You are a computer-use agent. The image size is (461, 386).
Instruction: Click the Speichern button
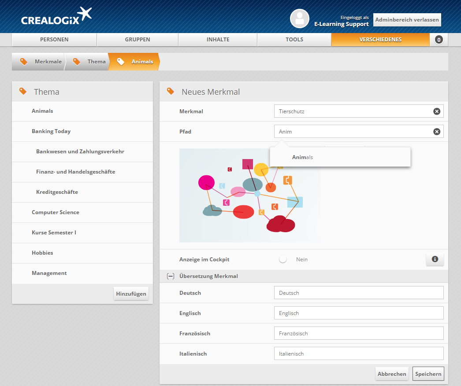pyautogui.click(x=428, y=374)
